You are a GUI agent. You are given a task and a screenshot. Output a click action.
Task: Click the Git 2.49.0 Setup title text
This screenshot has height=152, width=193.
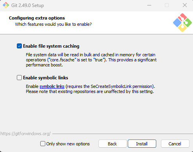pyautogui.click(x=28, y=5)
